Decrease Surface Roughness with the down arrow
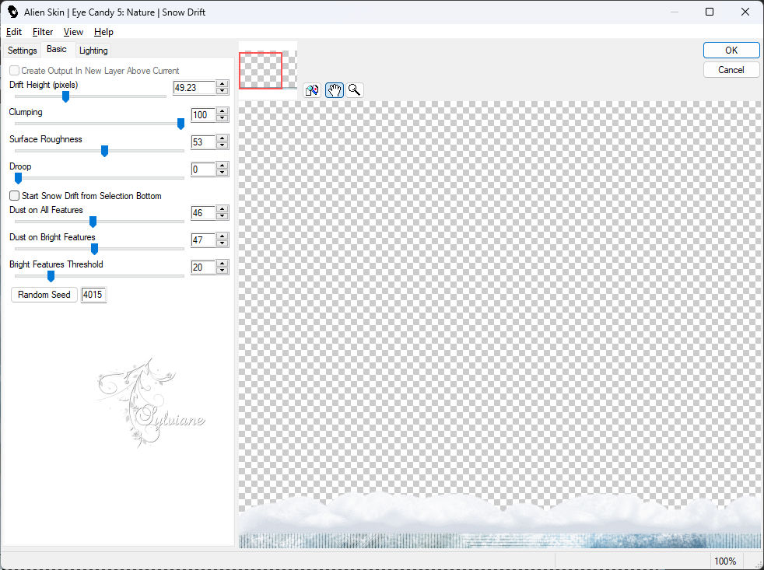The image size is (764, 570). click(x=223, y=145)
